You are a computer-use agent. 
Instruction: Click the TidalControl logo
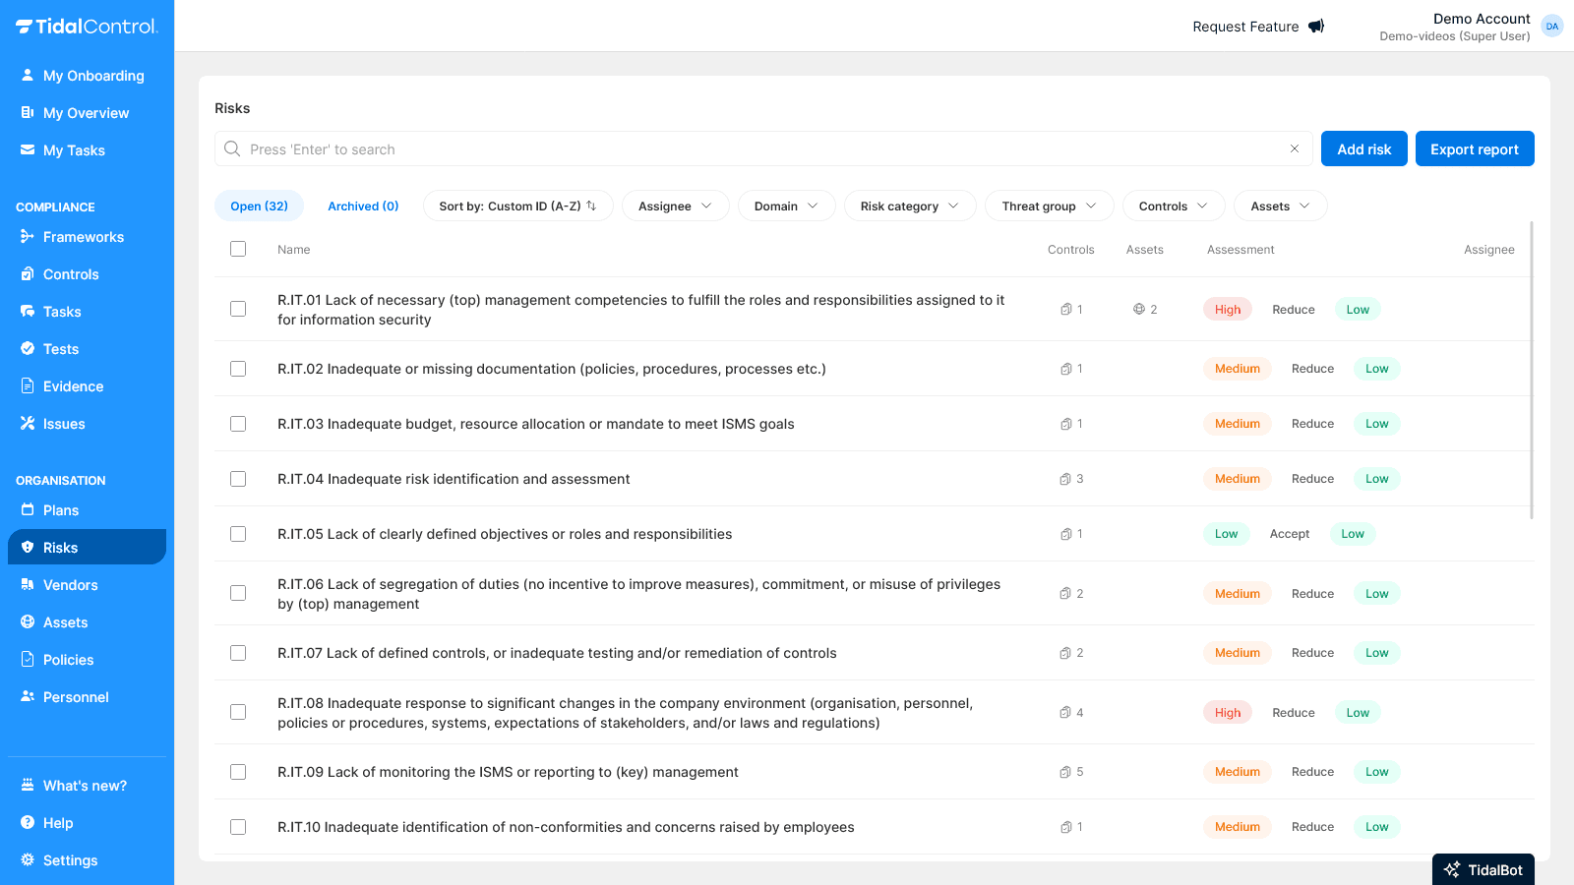pos(87,26)
